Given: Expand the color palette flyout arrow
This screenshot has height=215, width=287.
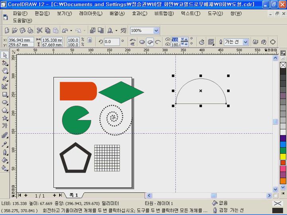Looking at the screenshot, I should click(283, 193).
